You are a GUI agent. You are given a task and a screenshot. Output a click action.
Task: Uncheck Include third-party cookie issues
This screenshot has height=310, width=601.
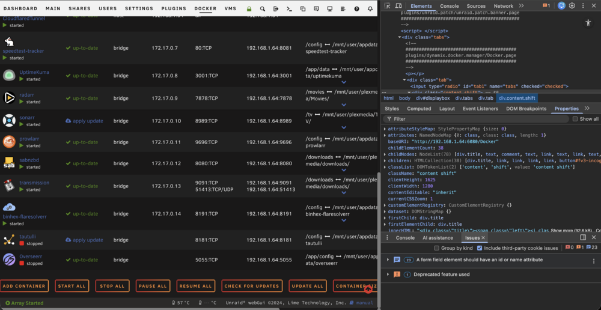480,248
